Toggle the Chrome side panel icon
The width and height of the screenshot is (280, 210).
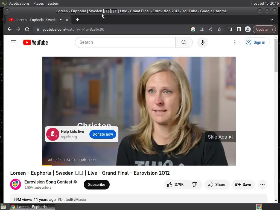(x=239, y=29)
